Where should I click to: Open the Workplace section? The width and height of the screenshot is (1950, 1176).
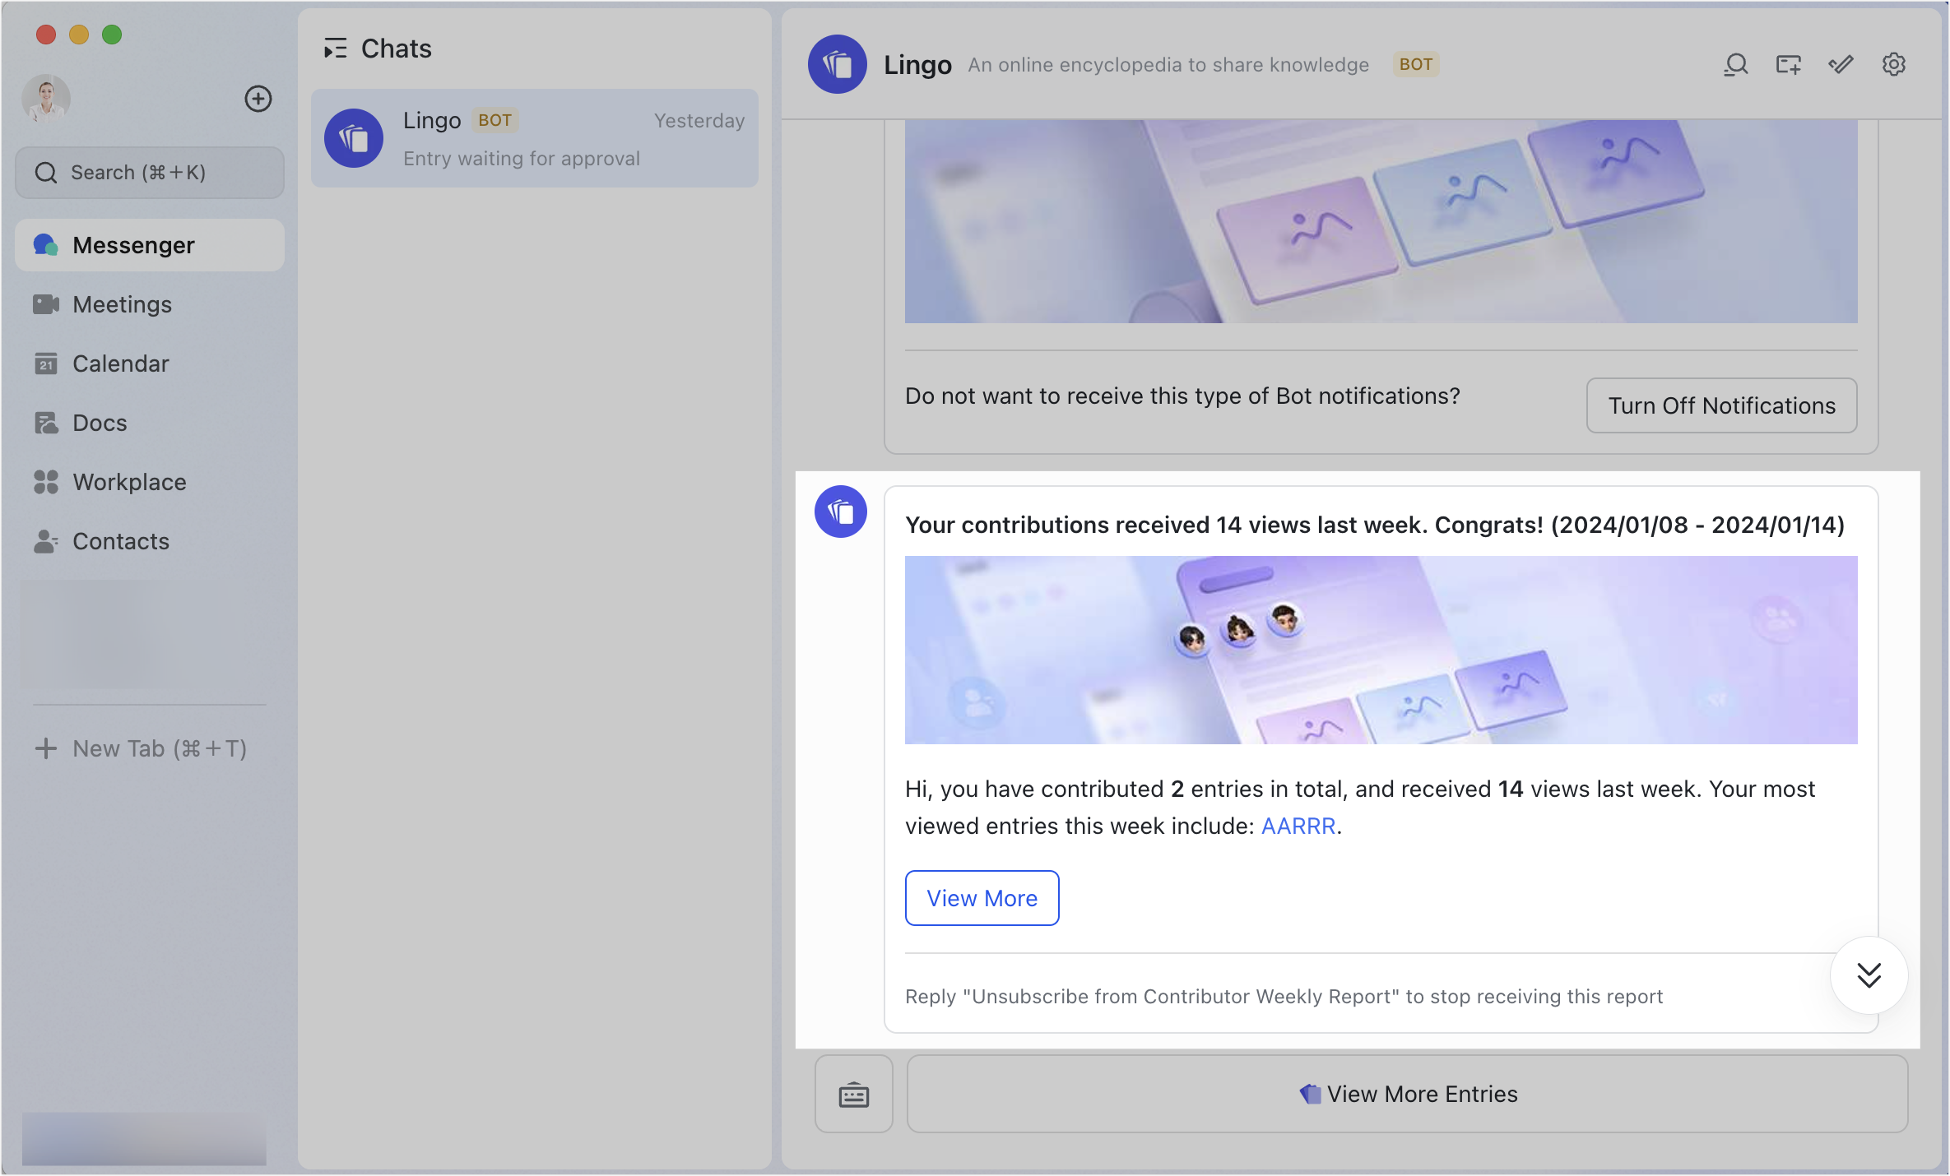128,482
